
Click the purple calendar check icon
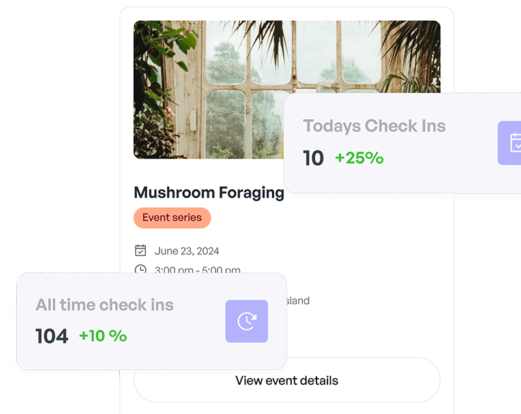click(x=509, y=143)
